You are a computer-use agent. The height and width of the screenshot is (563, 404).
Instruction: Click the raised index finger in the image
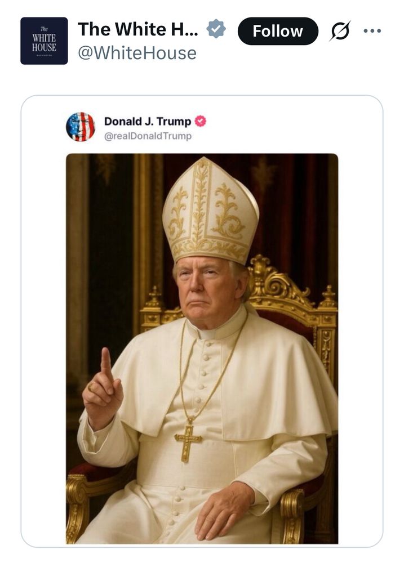point(105,363)
